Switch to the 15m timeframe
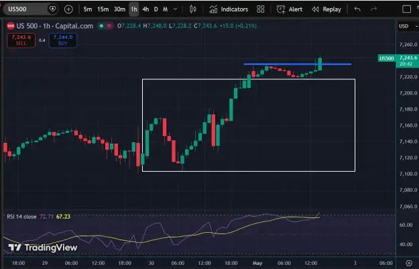The width and height of the screenshot is (419, 269). [103, 9]
